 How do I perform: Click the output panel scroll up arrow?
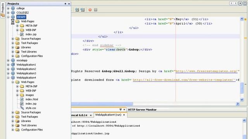point(244,120)
